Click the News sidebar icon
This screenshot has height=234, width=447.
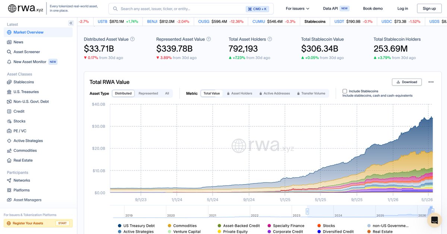[x=9, y=42]
